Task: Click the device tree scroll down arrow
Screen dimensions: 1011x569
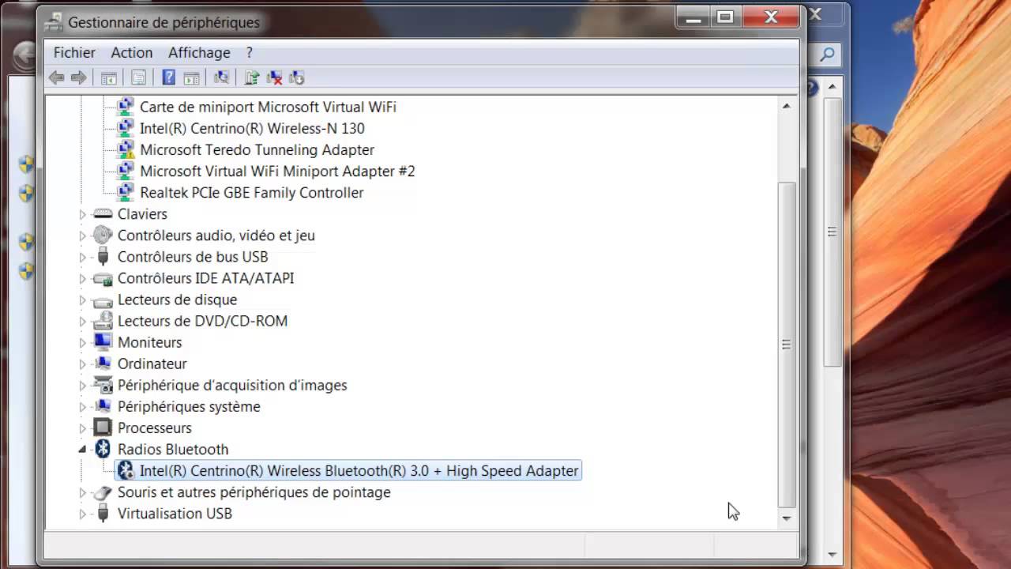Action: tap(787, 518)
